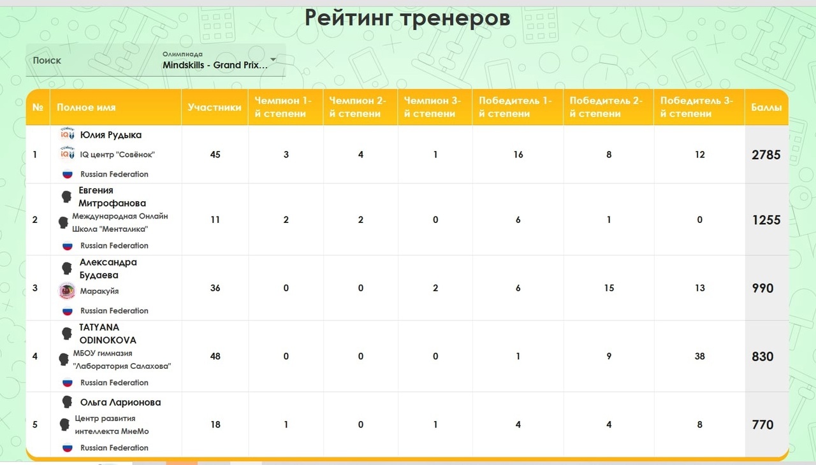Click Александра Будаева's silhouette avatar
This screenshot has width=816, height=465.
67,268
